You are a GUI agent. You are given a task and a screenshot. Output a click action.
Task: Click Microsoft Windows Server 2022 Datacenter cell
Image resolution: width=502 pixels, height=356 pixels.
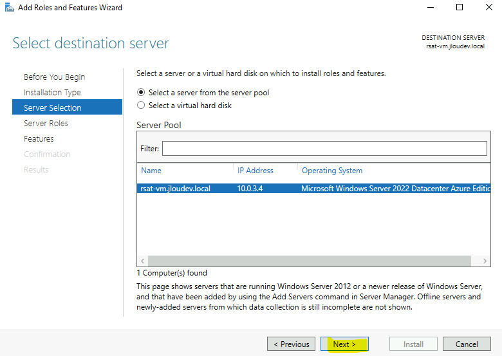click(x=396, y=189)
